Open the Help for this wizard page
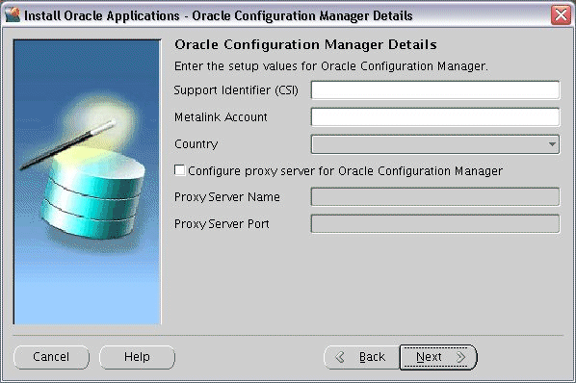 pos(137,357)
